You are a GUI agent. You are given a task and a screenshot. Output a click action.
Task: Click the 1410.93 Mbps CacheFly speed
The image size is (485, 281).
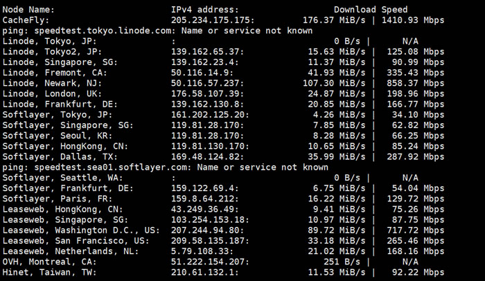click(x=413, y=20)
